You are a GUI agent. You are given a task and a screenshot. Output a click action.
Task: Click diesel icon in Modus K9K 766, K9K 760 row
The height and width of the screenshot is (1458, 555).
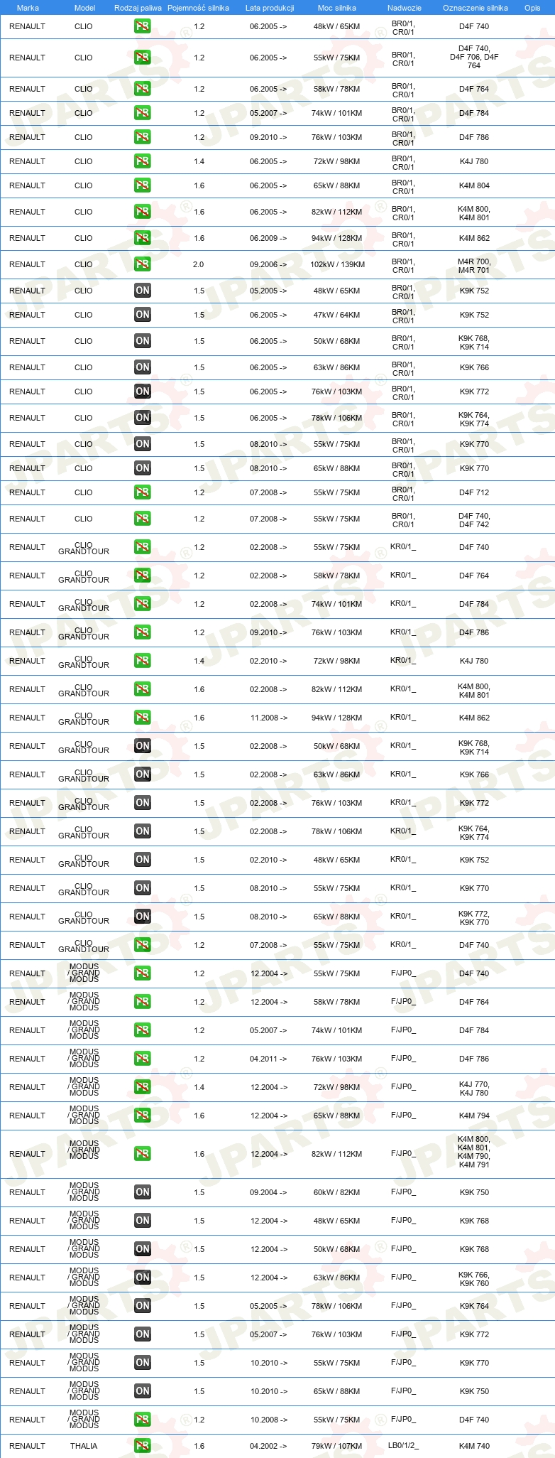(143, 1278)
